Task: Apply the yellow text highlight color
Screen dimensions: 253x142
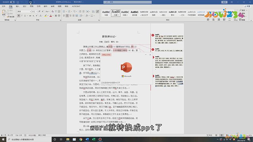Action: 46,15
